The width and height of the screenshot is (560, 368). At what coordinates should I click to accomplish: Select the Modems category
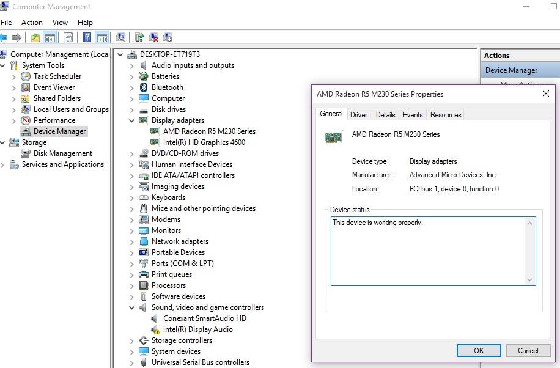(166, 219)
